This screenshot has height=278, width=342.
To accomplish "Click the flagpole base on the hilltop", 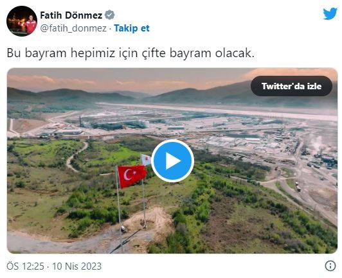I will coord(123,229).
